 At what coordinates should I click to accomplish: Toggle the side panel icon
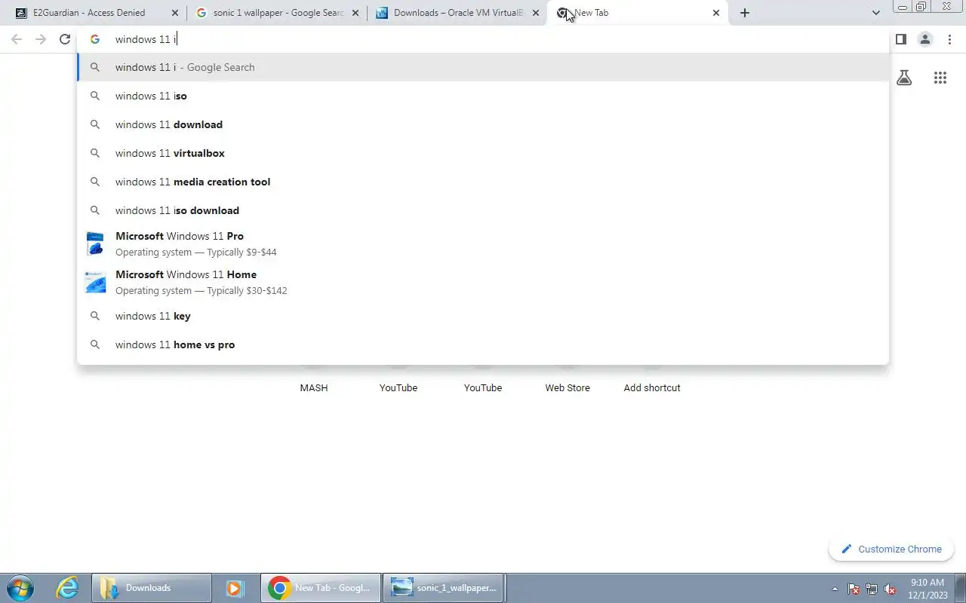(901, 39)
